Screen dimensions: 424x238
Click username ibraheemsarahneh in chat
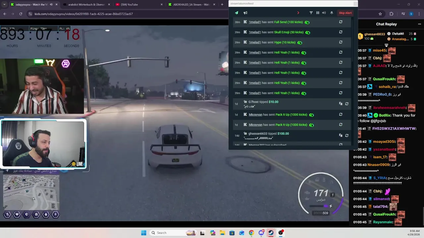coord(389,108)
